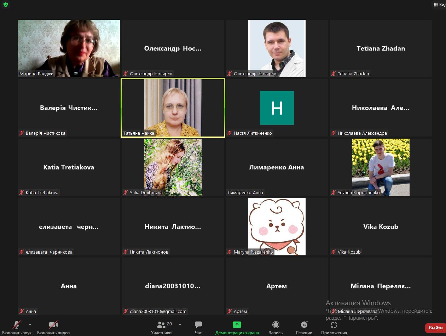Expand the arrow next to Участники
The image size is (446, 336).
pos(180,325)
